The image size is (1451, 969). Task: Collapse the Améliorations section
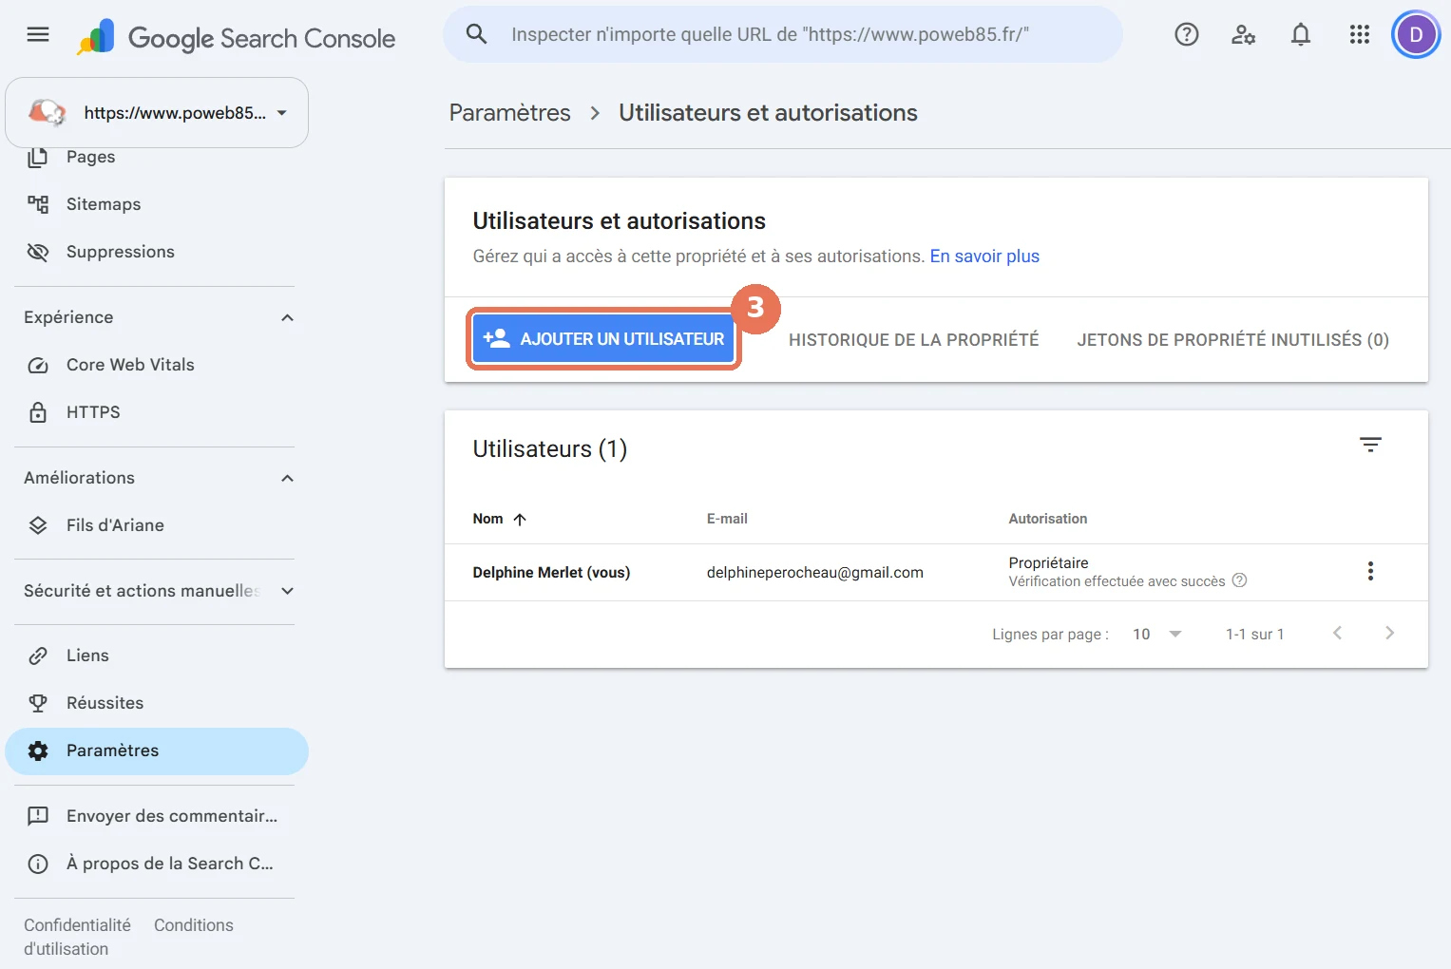[287, 478]
